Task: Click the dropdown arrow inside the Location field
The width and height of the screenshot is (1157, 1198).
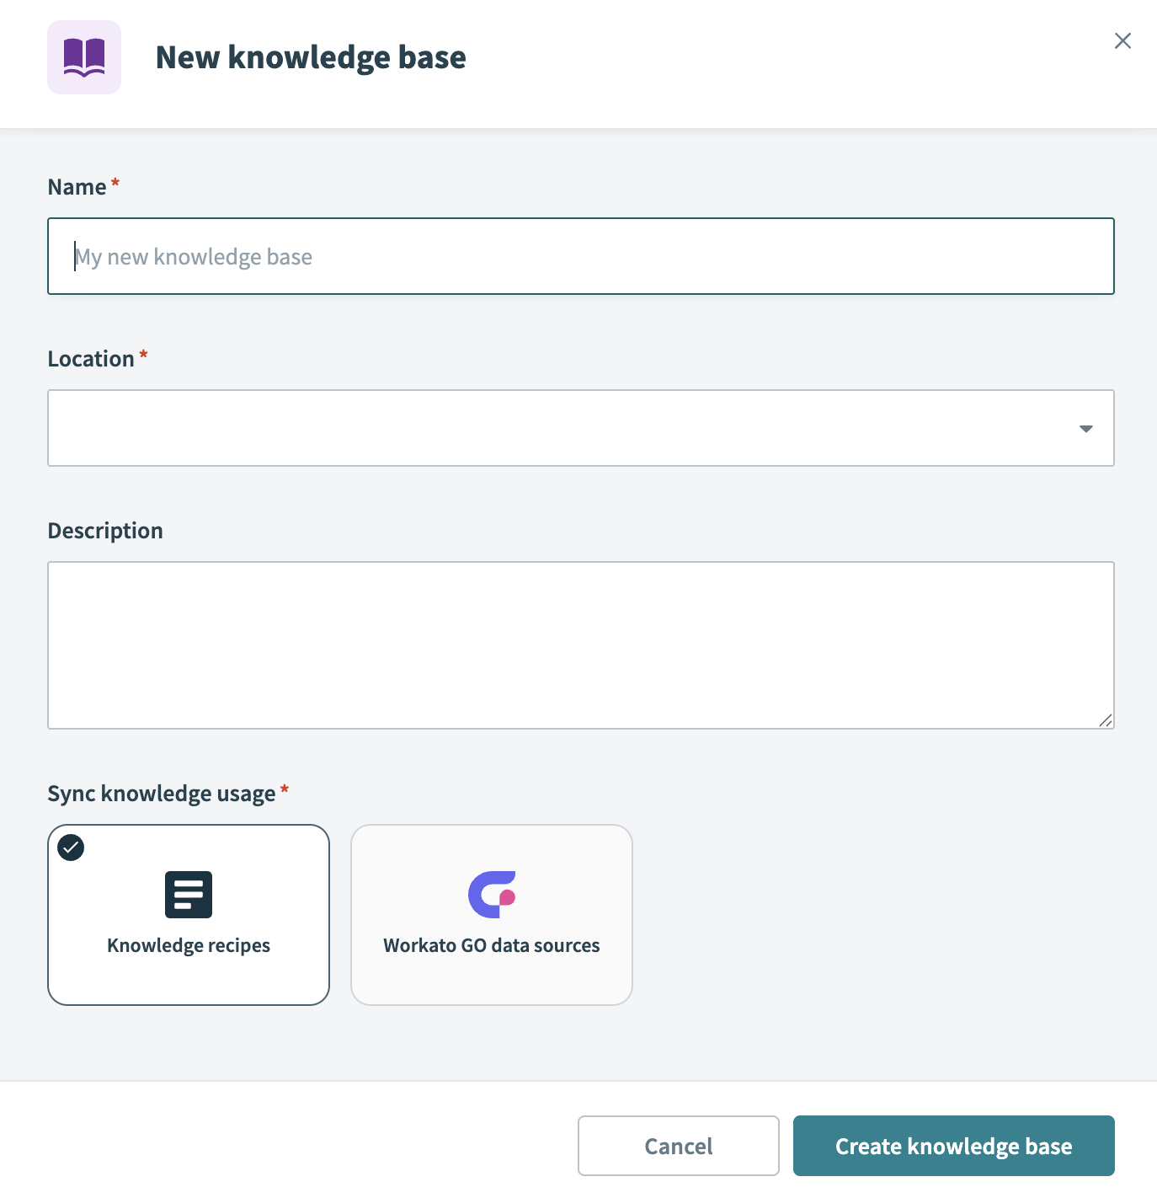Action: coord(1087,429)
